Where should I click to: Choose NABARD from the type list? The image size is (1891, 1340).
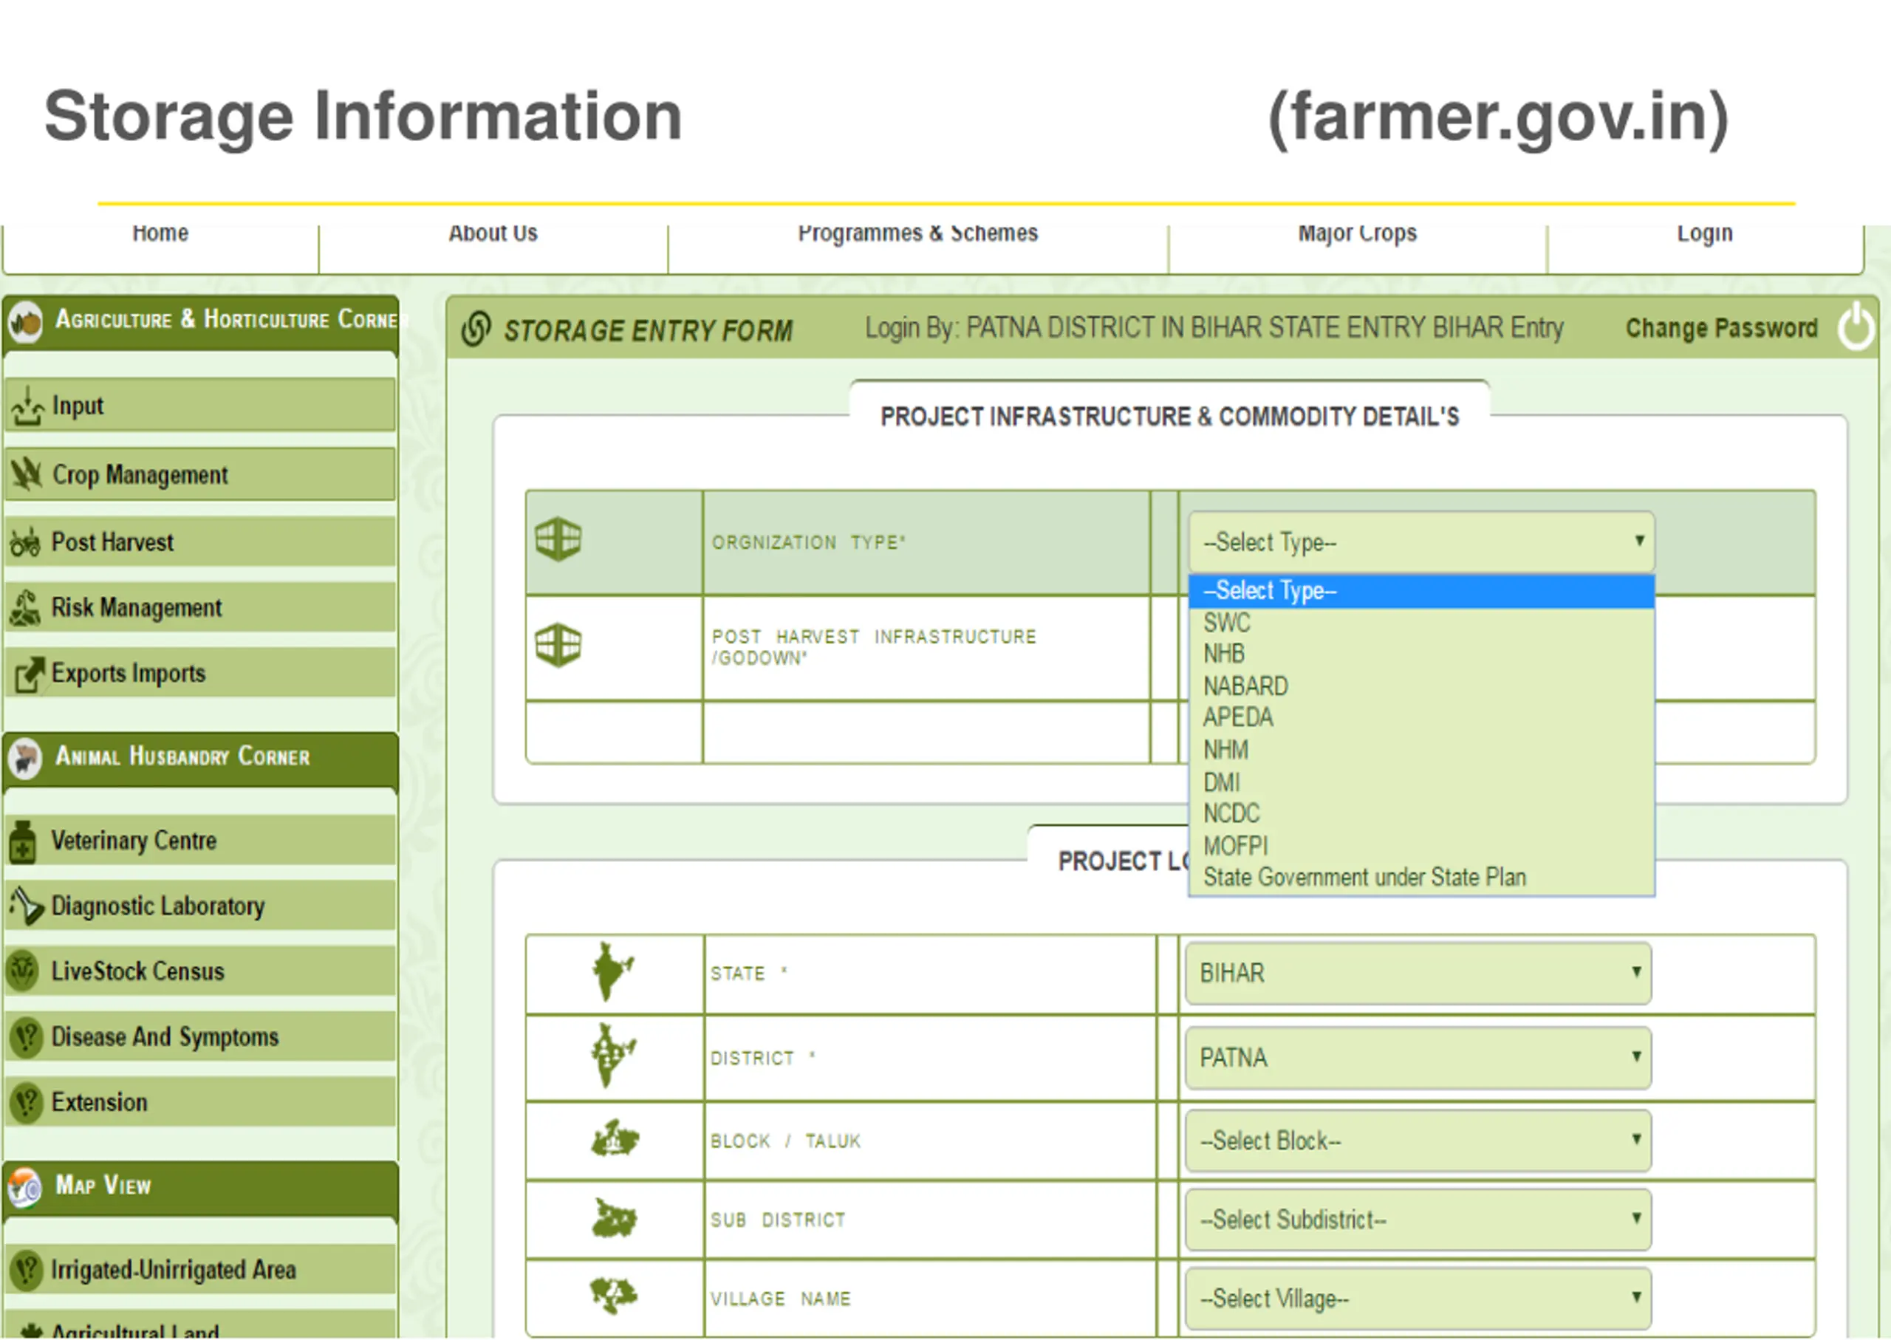1245,686
